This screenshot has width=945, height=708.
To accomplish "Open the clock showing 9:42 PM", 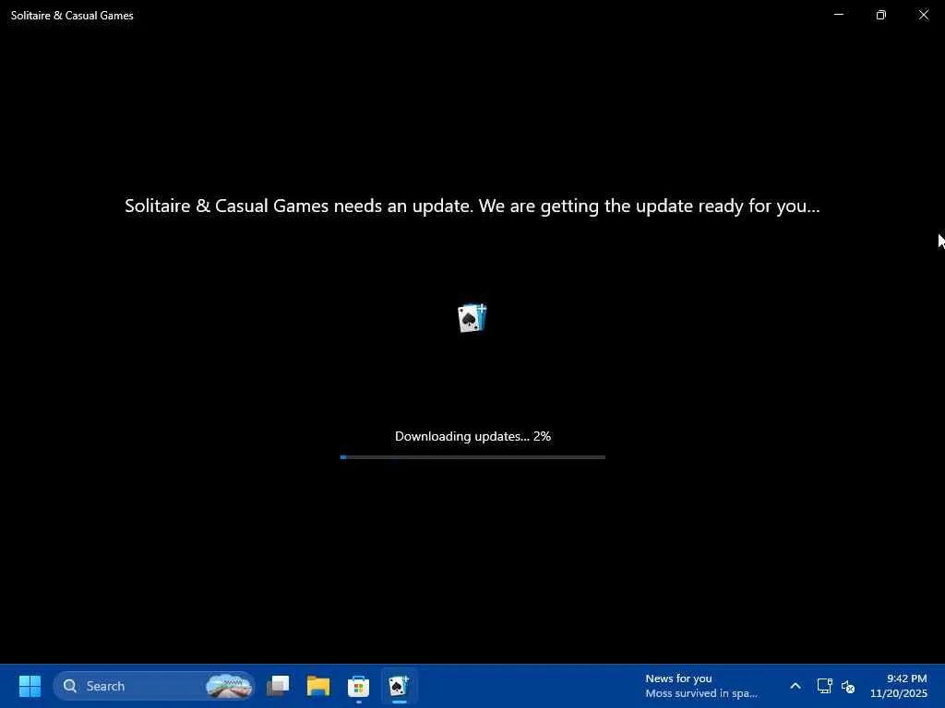I will pos(898,686).
